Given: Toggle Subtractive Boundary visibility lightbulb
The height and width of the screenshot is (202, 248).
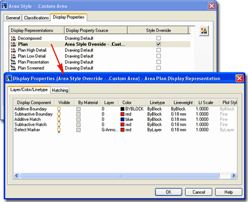Looking at the screenshot, I should click(59, 114).
